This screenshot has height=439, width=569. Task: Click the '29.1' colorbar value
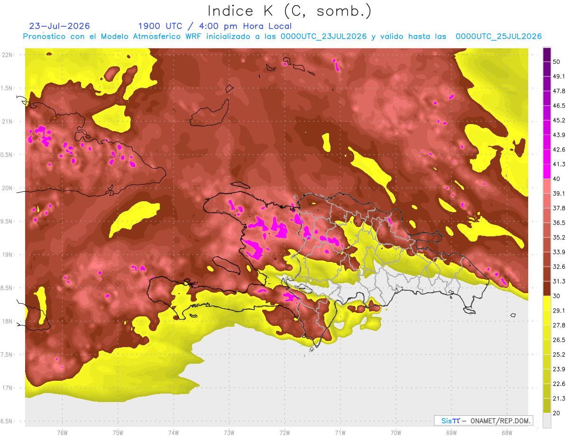click(x=559, y=311)
